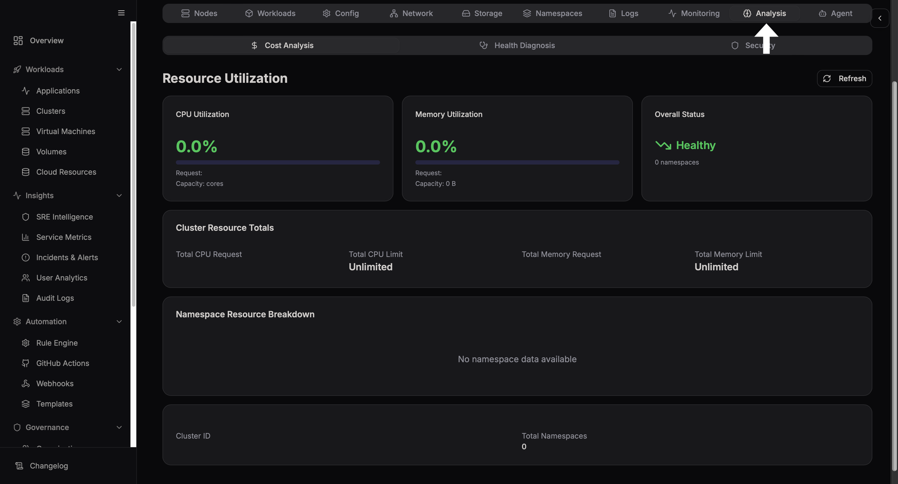The height and width of the screenshot is (484, 898).
Task: Open Audit Logs from the sidebar
Action: point(55,298)
